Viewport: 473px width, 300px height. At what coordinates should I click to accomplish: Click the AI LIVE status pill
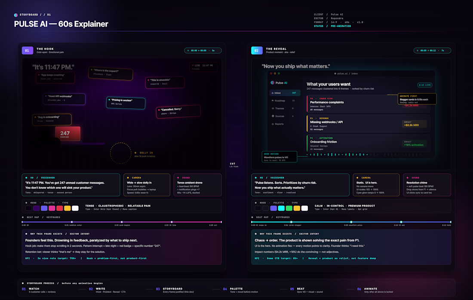tap(425, 85)
